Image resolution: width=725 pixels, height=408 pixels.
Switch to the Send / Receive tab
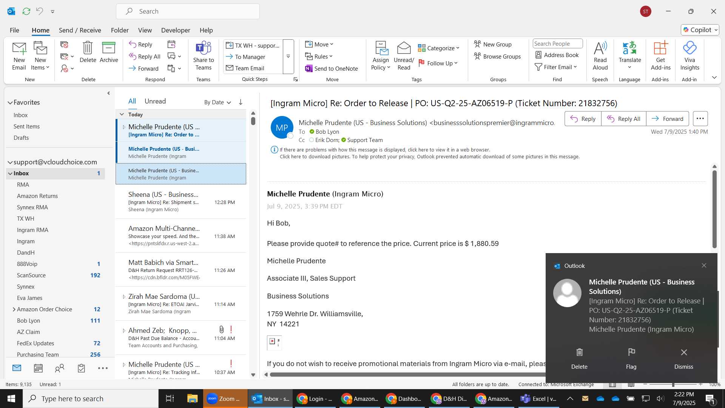[x=80, y=30]
